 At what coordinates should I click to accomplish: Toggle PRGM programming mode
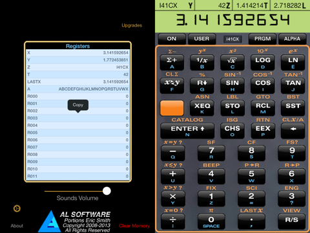262,39
